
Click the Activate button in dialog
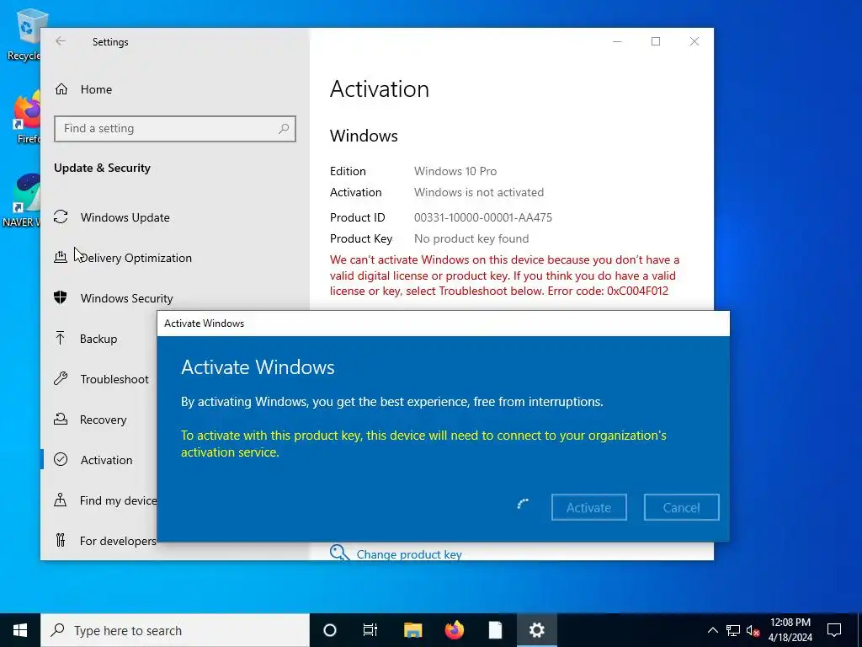[x=588, y=506]
